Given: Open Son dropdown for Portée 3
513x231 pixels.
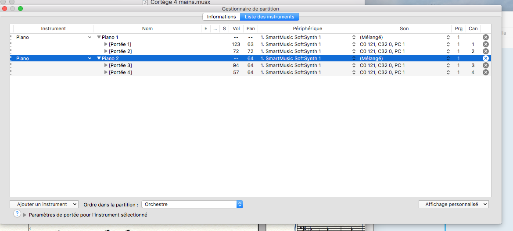Looking at the screenshot, I should (x=448, y=65).
